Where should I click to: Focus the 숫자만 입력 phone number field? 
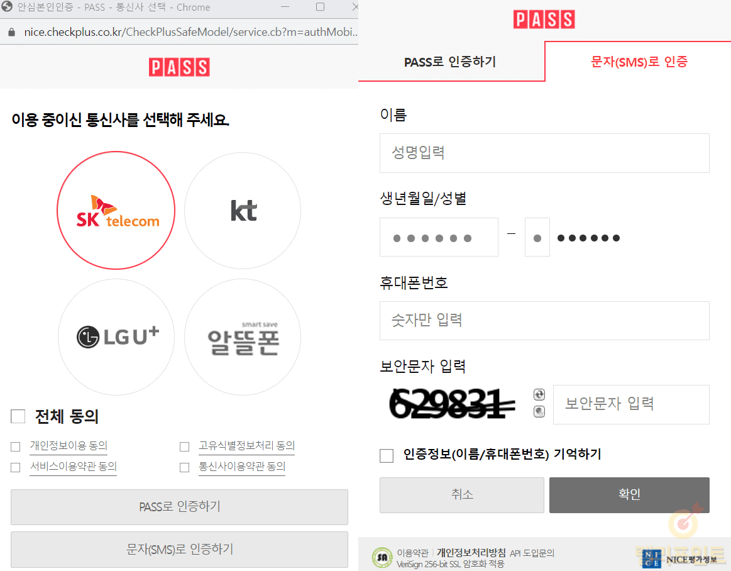(x=544, y=321)
